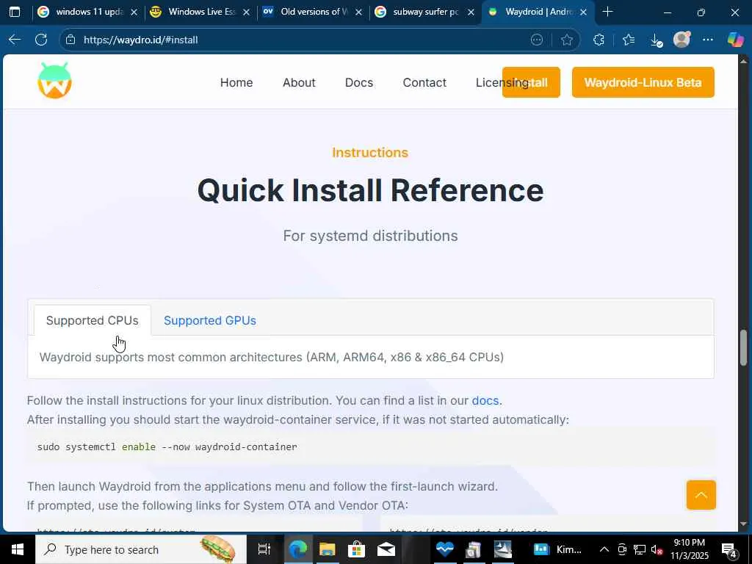This screenshot has height=564, width=752.
Task: Click the systemctl enable command text
Action: click(167, 447)
